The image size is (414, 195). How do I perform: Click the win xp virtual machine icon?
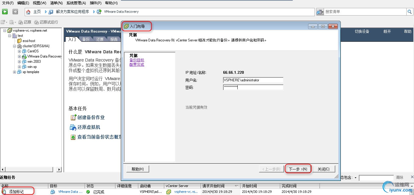point(24,67)
